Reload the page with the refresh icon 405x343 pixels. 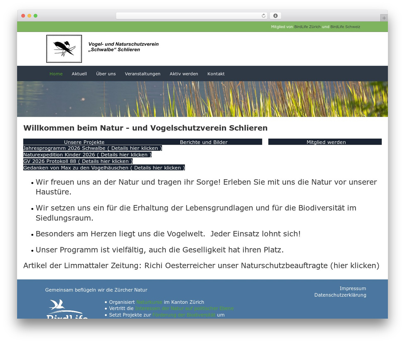coord(264,16)
